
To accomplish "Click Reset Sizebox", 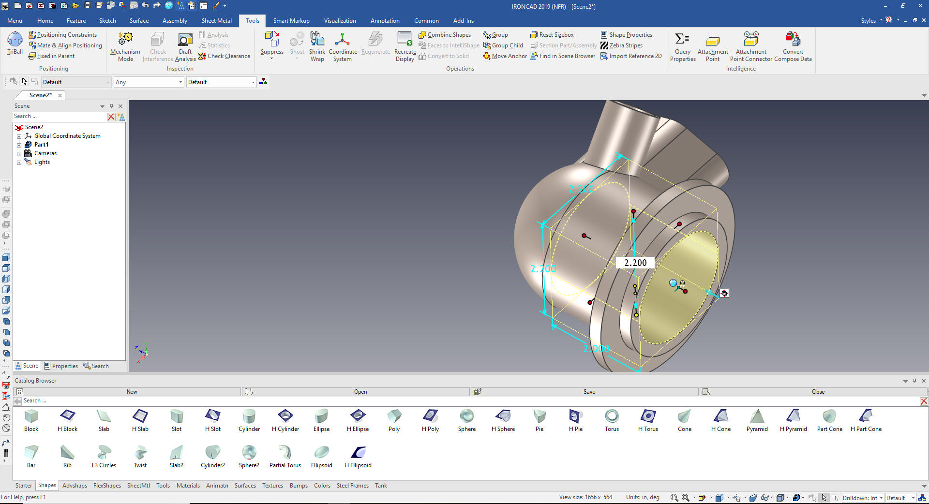I will pos(552,35).
